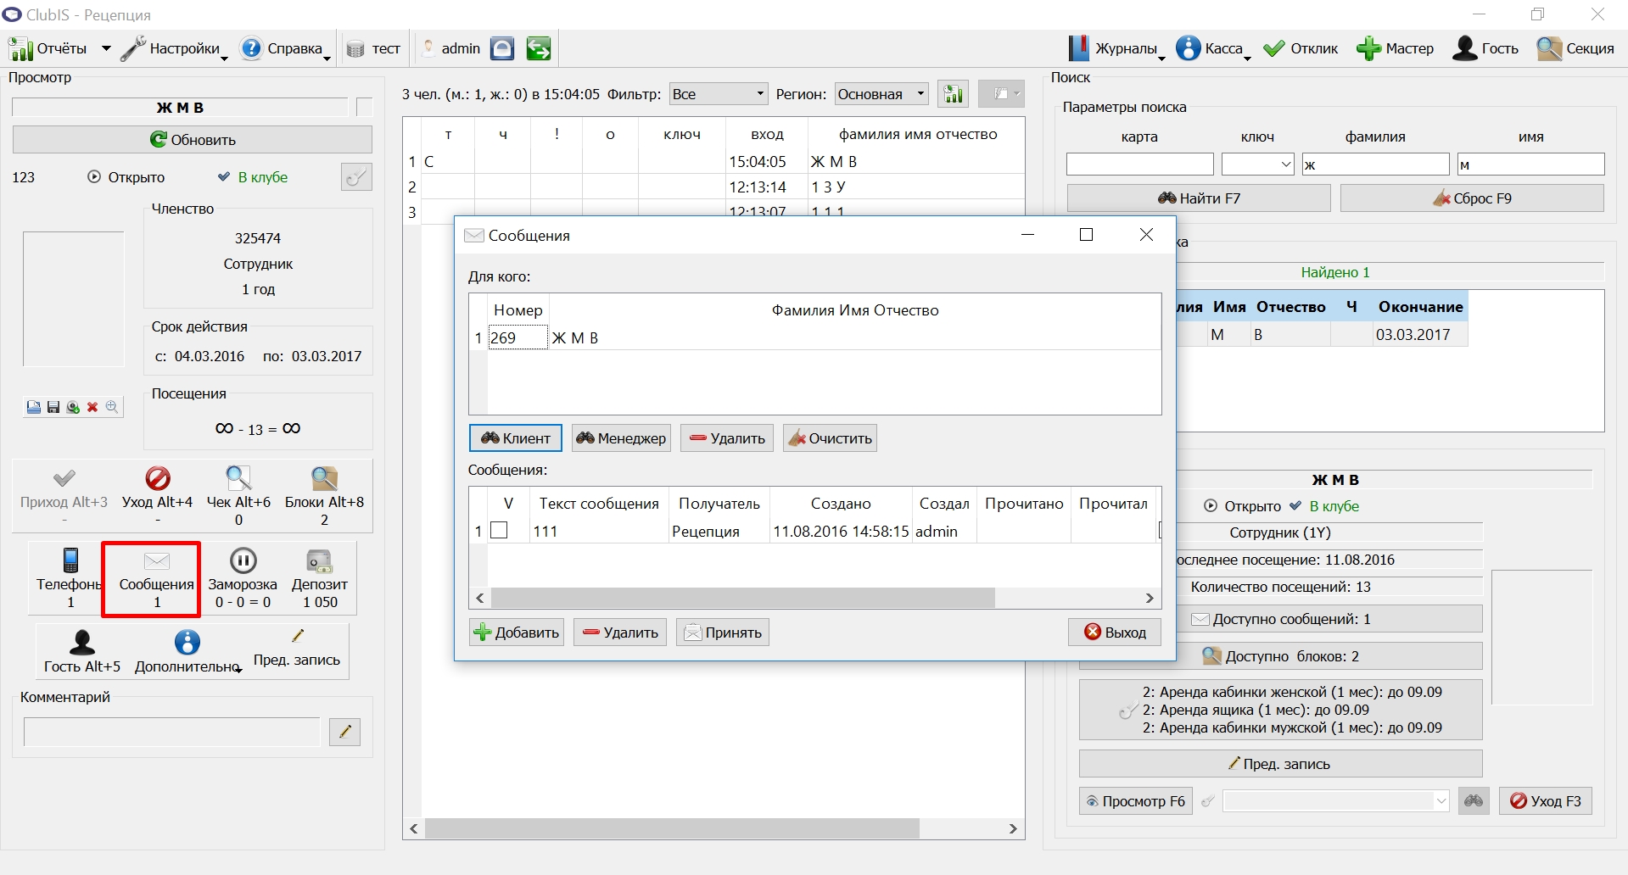Image resolution: width=1628 pixels, height=875 pixels.
Task: Click the Уход Alt+4 icon
Action: (x=158, y=478)
